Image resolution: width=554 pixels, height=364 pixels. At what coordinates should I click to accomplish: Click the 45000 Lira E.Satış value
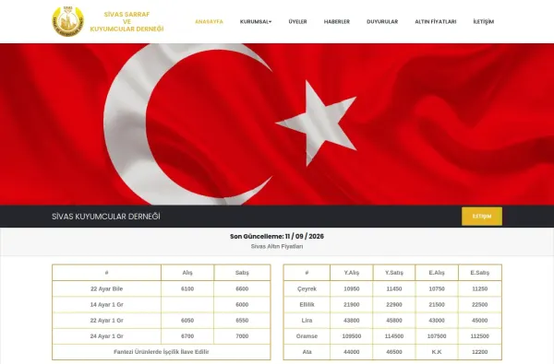click(480, 321)
